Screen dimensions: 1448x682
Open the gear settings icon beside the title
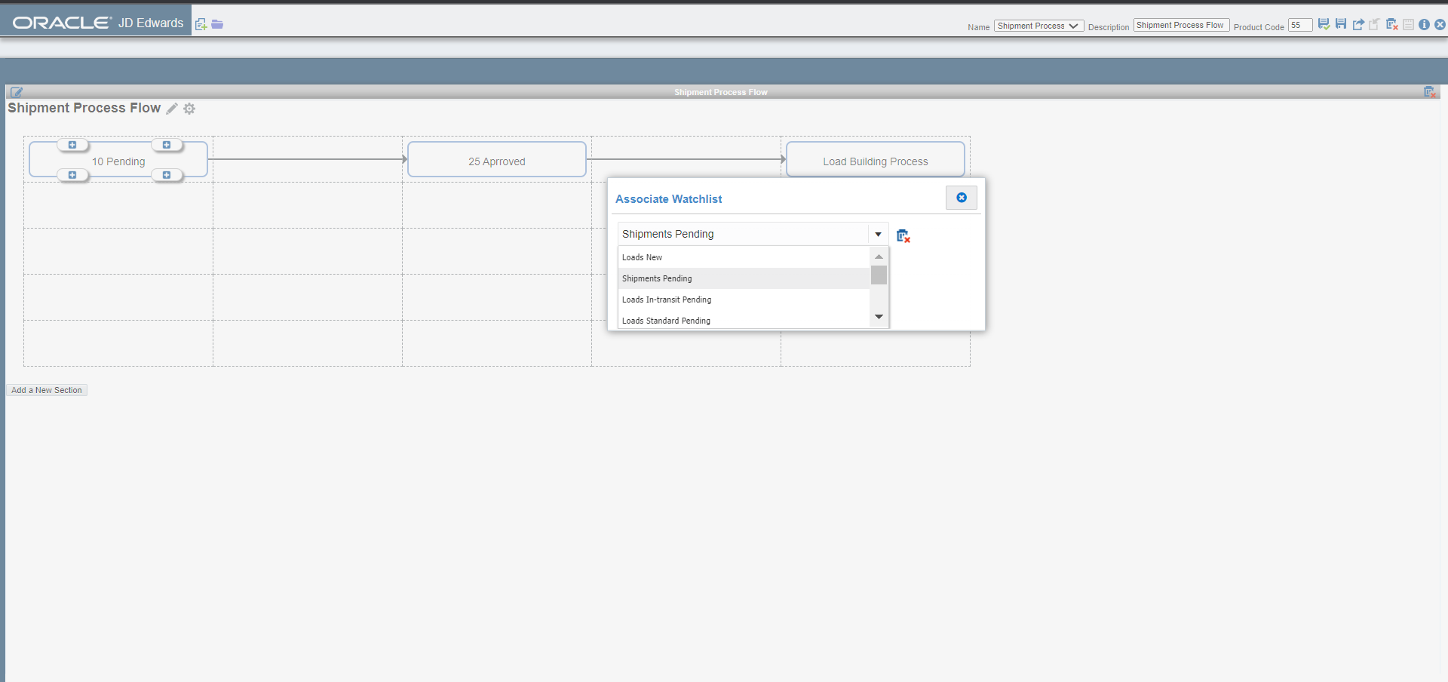[x=189, y=109]
